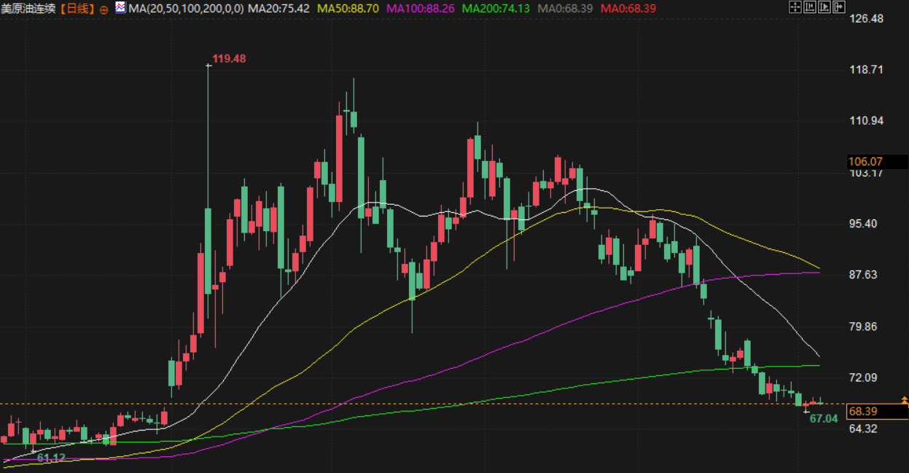
Task: Click the third play-style chart tool icon
Action: tap(824, 7)
